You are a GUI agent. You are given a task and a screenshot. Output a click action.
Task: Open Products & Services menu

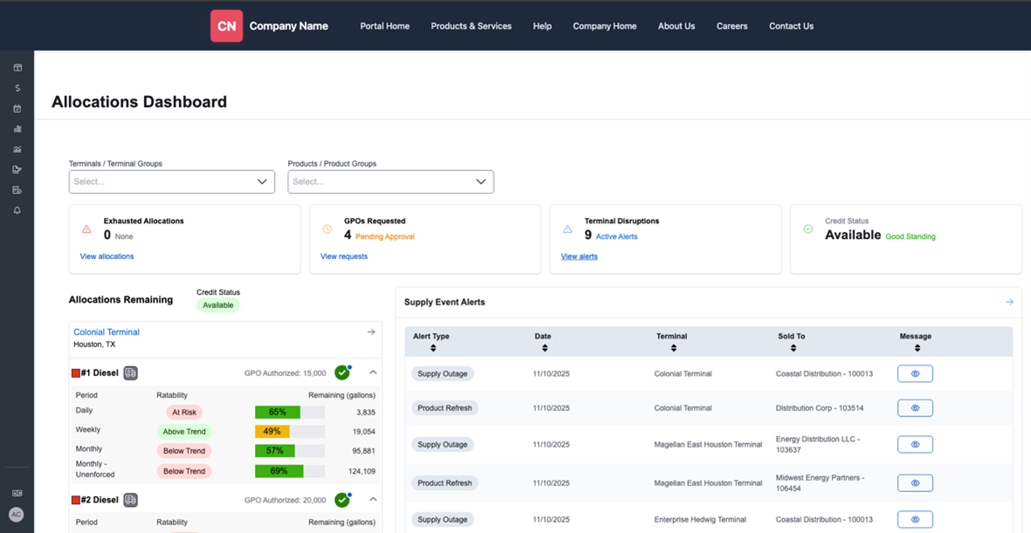(471, 26)
